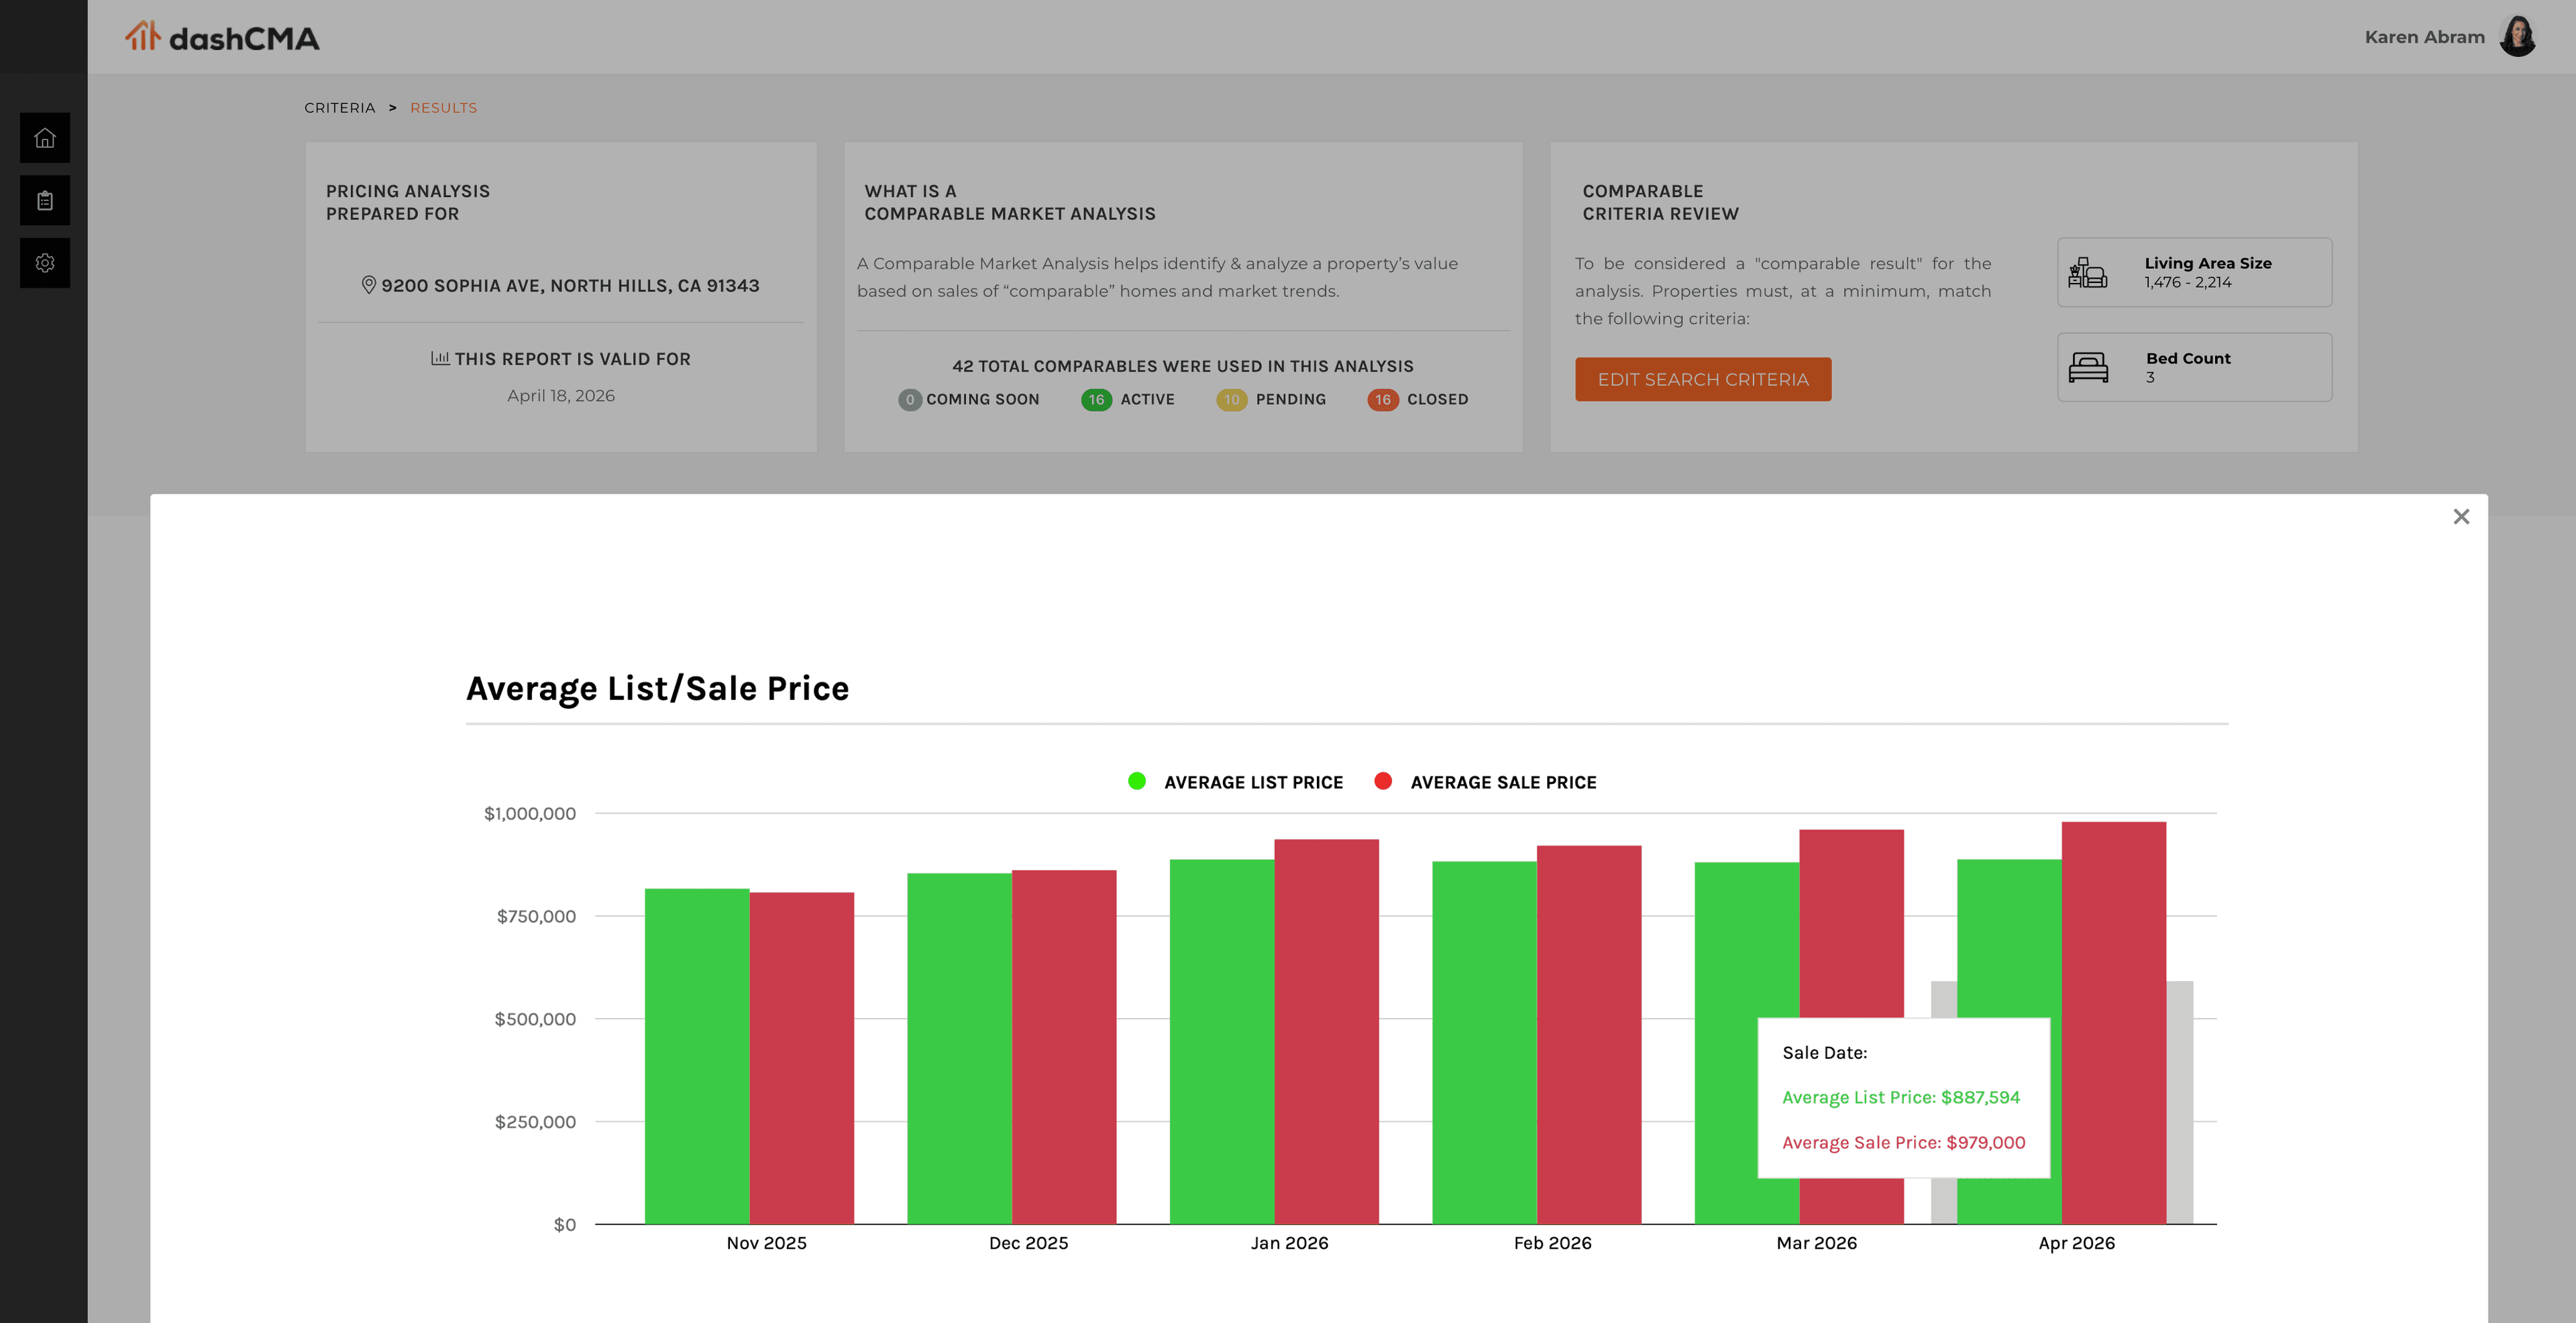Click Karen Abram profile avatar
This screenshot has width=2576, height=1323.
tap(2517, 37)
